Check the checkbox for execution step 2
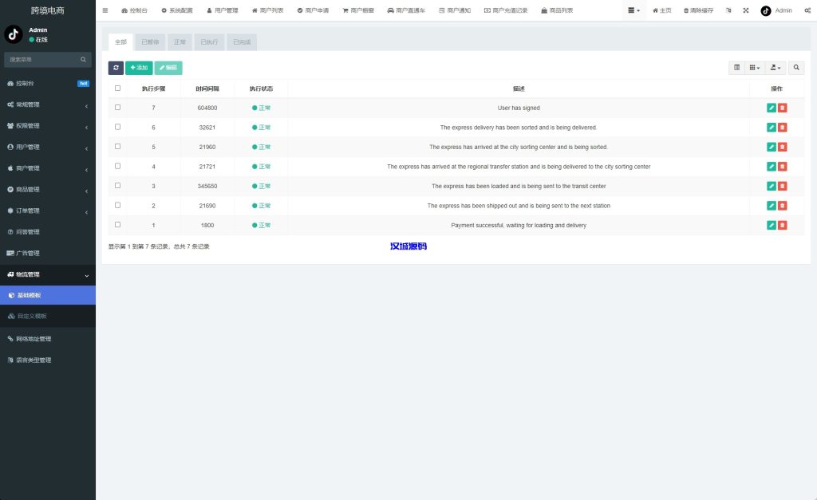 117,205
